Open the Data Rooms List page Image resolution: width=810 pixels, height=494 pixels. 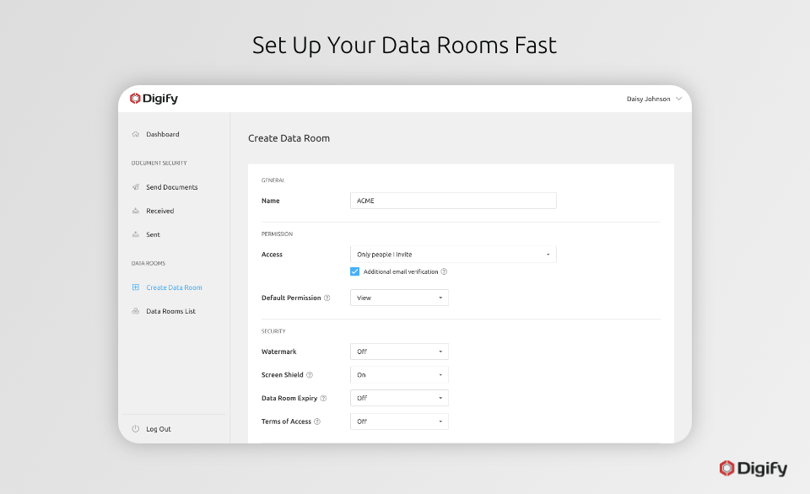[x=170, y=310]
